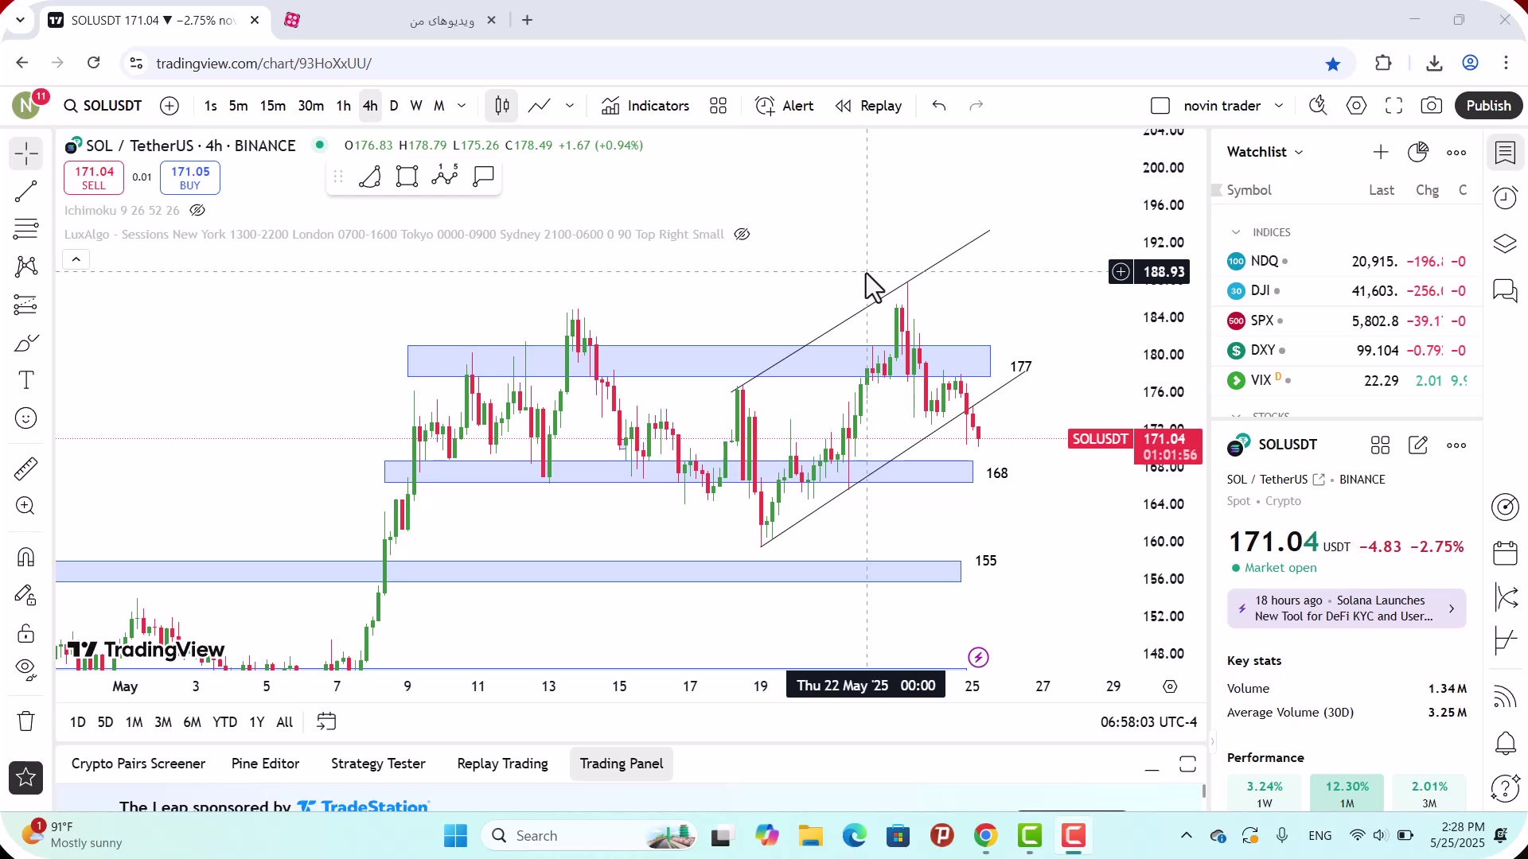1528x859 pixels.
Task: Open the Replay Trading tab
Action: click(502, 764)
